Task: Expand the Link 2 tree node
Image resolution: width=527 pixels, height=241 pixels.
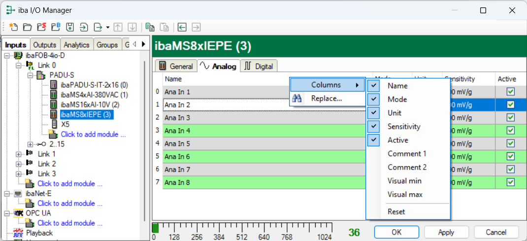Action: pyautogui.click(x=19, y=164)
